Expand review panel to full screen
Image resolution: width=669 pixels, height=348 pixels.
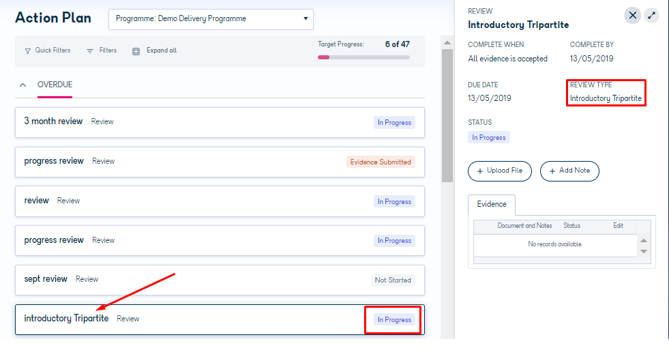pyautogui.click(x=651, y=16)
